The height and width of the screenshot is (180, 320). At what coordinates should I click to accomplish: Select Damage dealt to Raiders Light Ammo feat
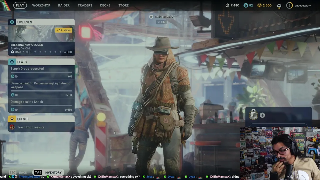point(41,89)
